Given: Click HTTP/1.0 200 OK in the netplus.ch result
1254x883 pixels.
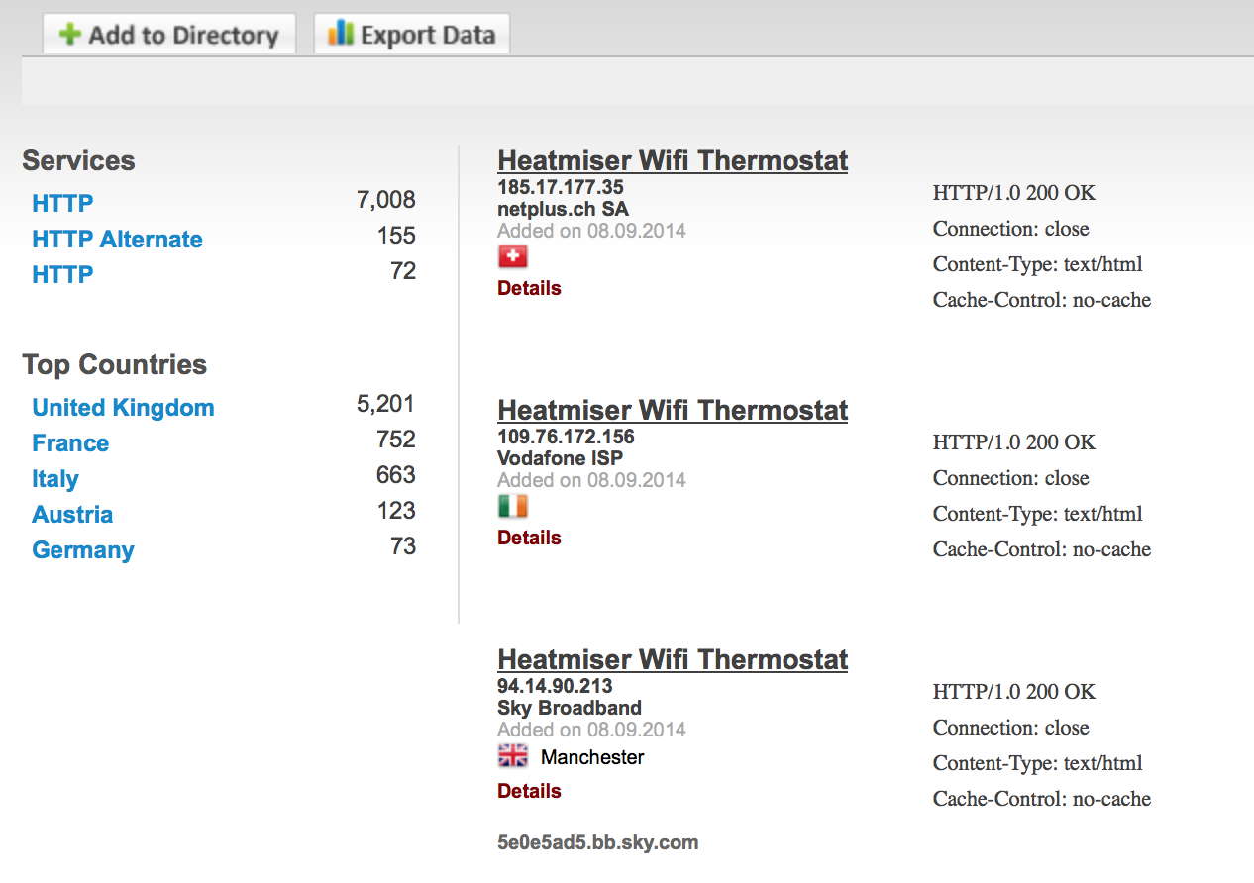Looking at the screenshot, I should (1014, 193).
